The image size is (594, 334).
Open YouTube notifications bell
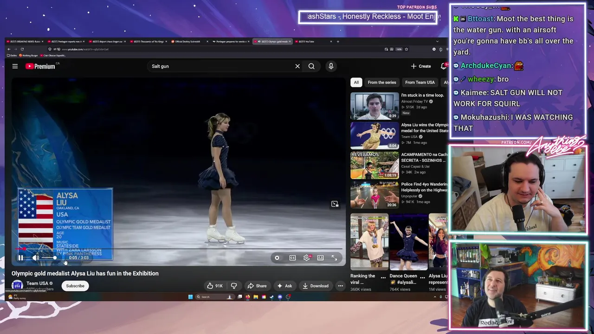pos(444,66)
